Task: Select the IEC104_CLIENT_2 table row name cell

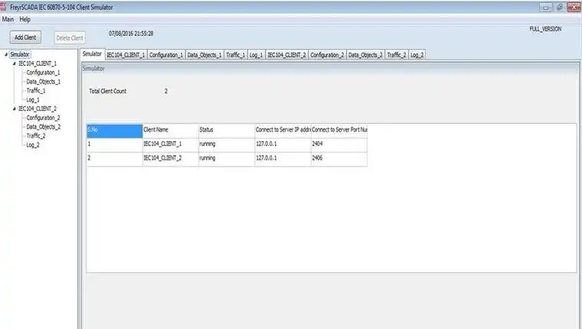Action: pyautogui.click(x=171, y=159)
